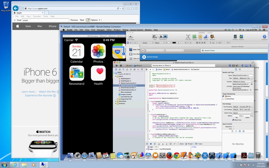Viewport: 269px width, 168px height.
Task: Open the Favorites menu in Internet Explorer
Action: (x=37, y=16)
